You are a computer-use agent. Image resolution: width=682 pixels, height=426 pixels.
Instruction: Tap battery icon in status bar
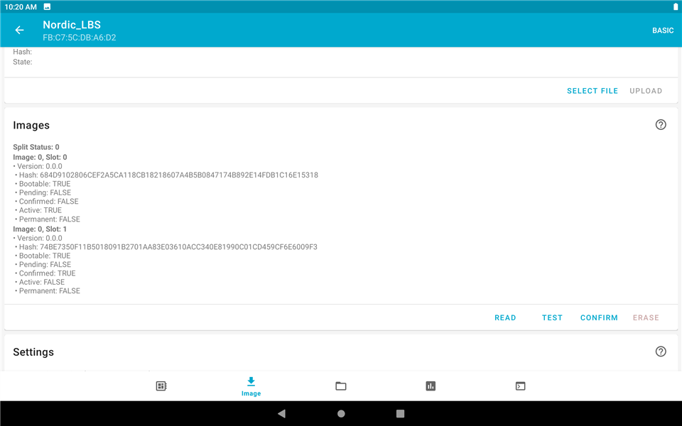[x=675, y=6]
